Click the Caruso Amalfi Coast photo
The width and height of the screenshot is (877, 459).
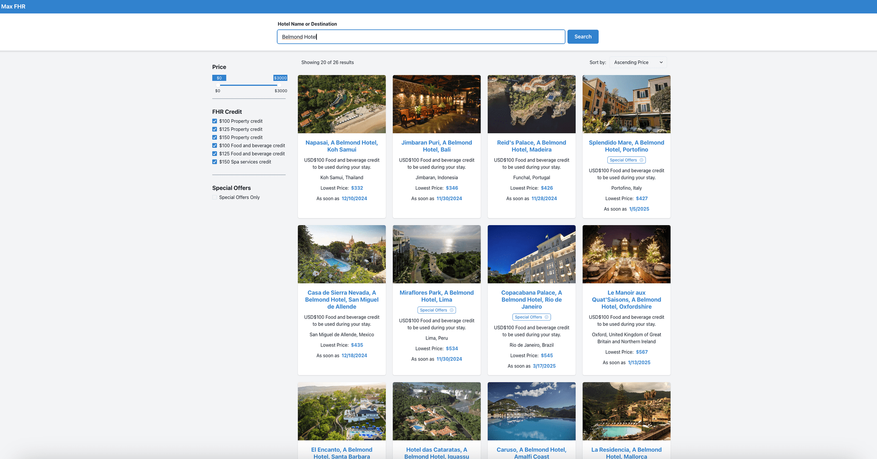coord(531,411)
